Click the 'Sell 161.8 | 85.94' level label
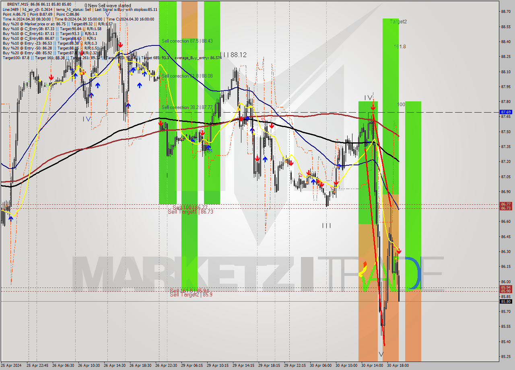The height and width of the screenshot is (370, 515). (189, 290)
